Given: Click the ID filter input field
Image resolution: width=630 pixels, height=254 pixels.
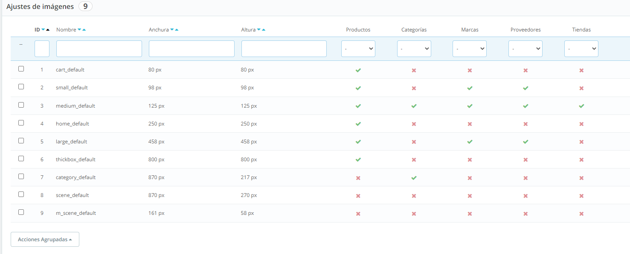Looking at the screenshot, I should click(42, 49).
